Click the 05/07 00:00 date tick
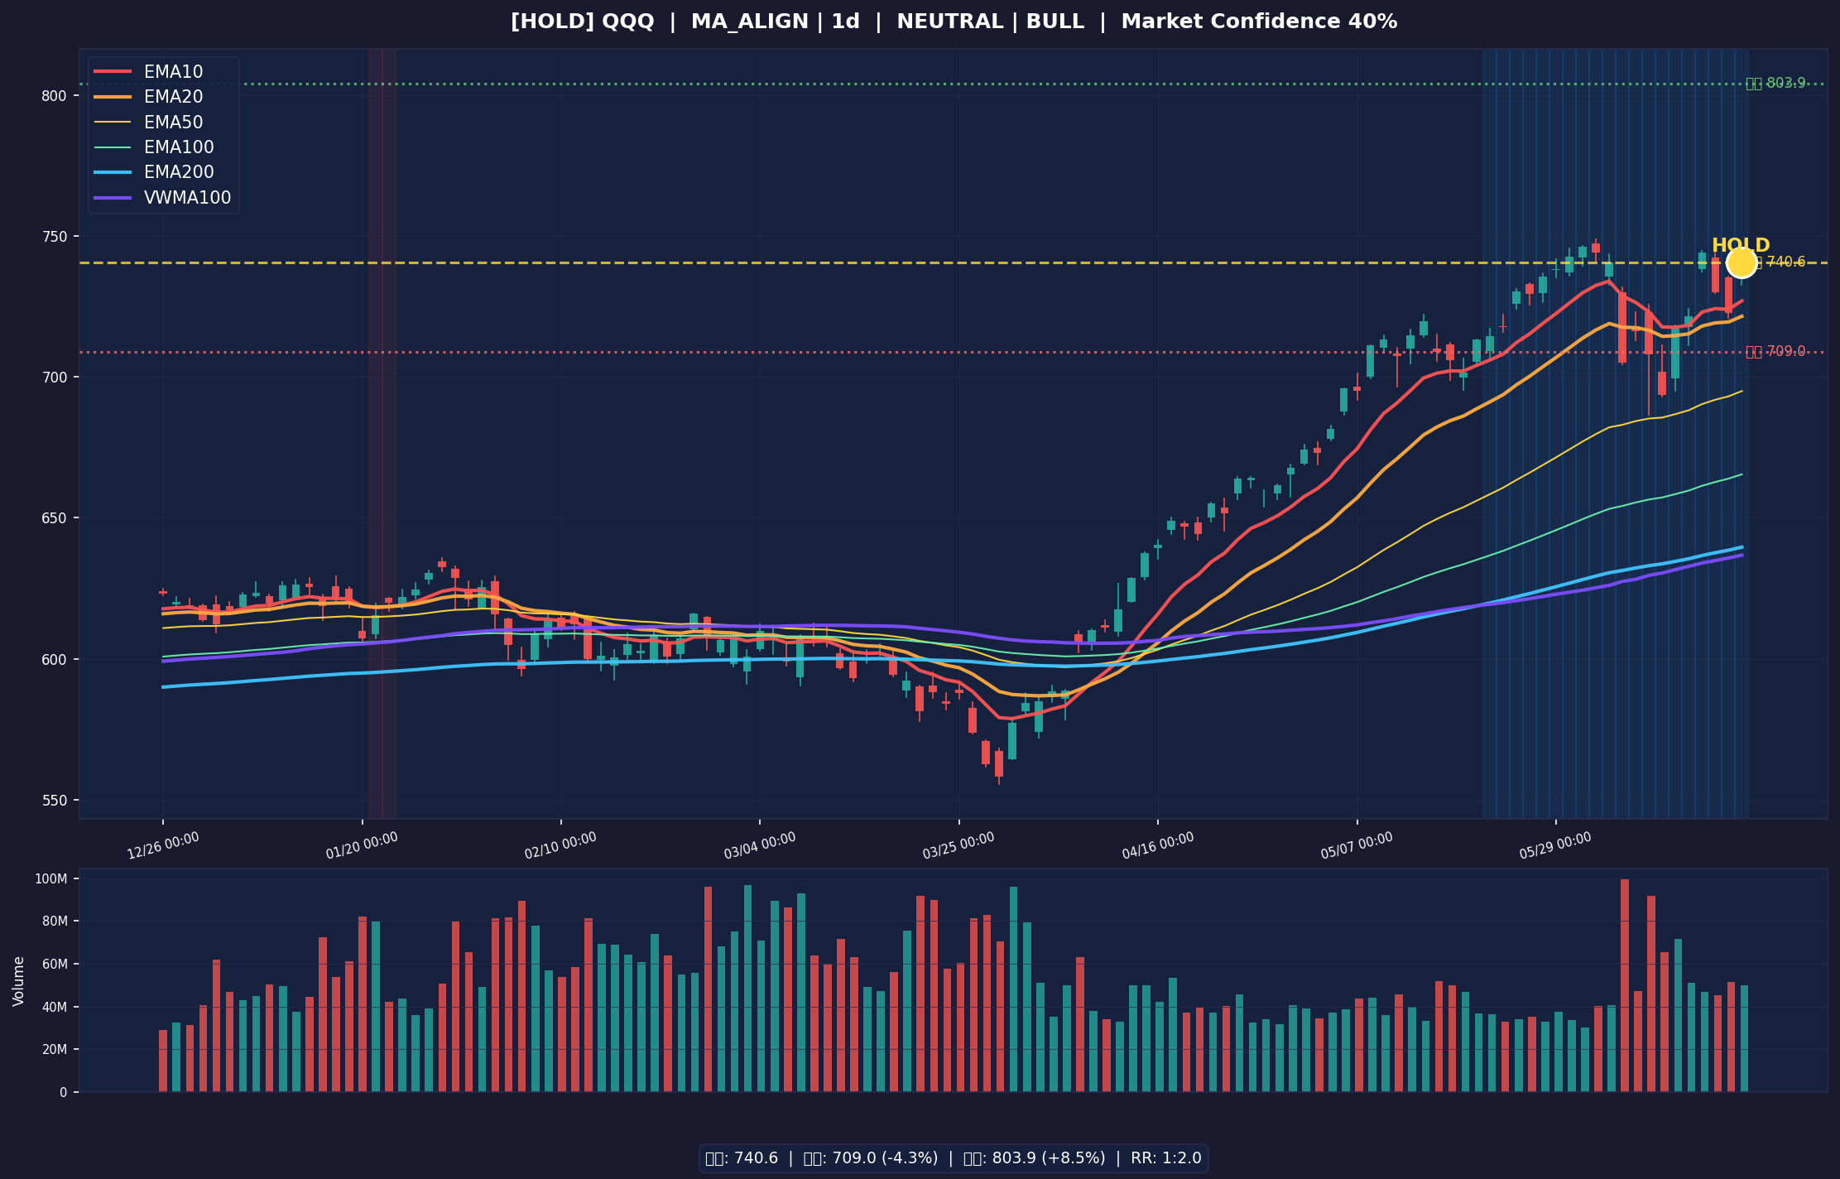 tap(1357, 845)
